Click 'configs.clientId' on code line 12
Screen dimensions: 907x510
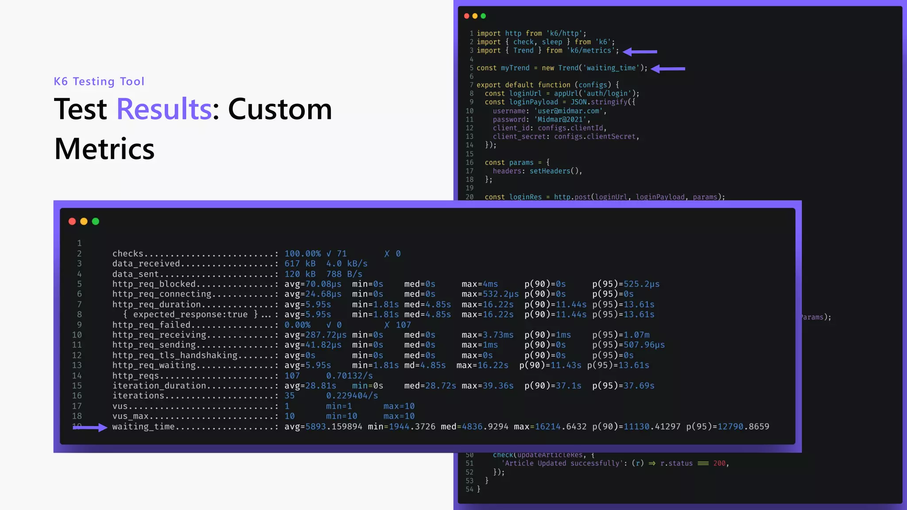point(570,128)
